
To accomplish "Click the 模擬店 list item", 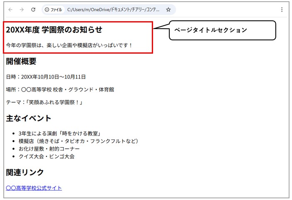I will 79,141.
